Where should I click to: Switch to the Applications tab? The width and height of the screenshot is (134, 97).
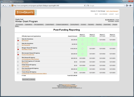tap(28, 25)
